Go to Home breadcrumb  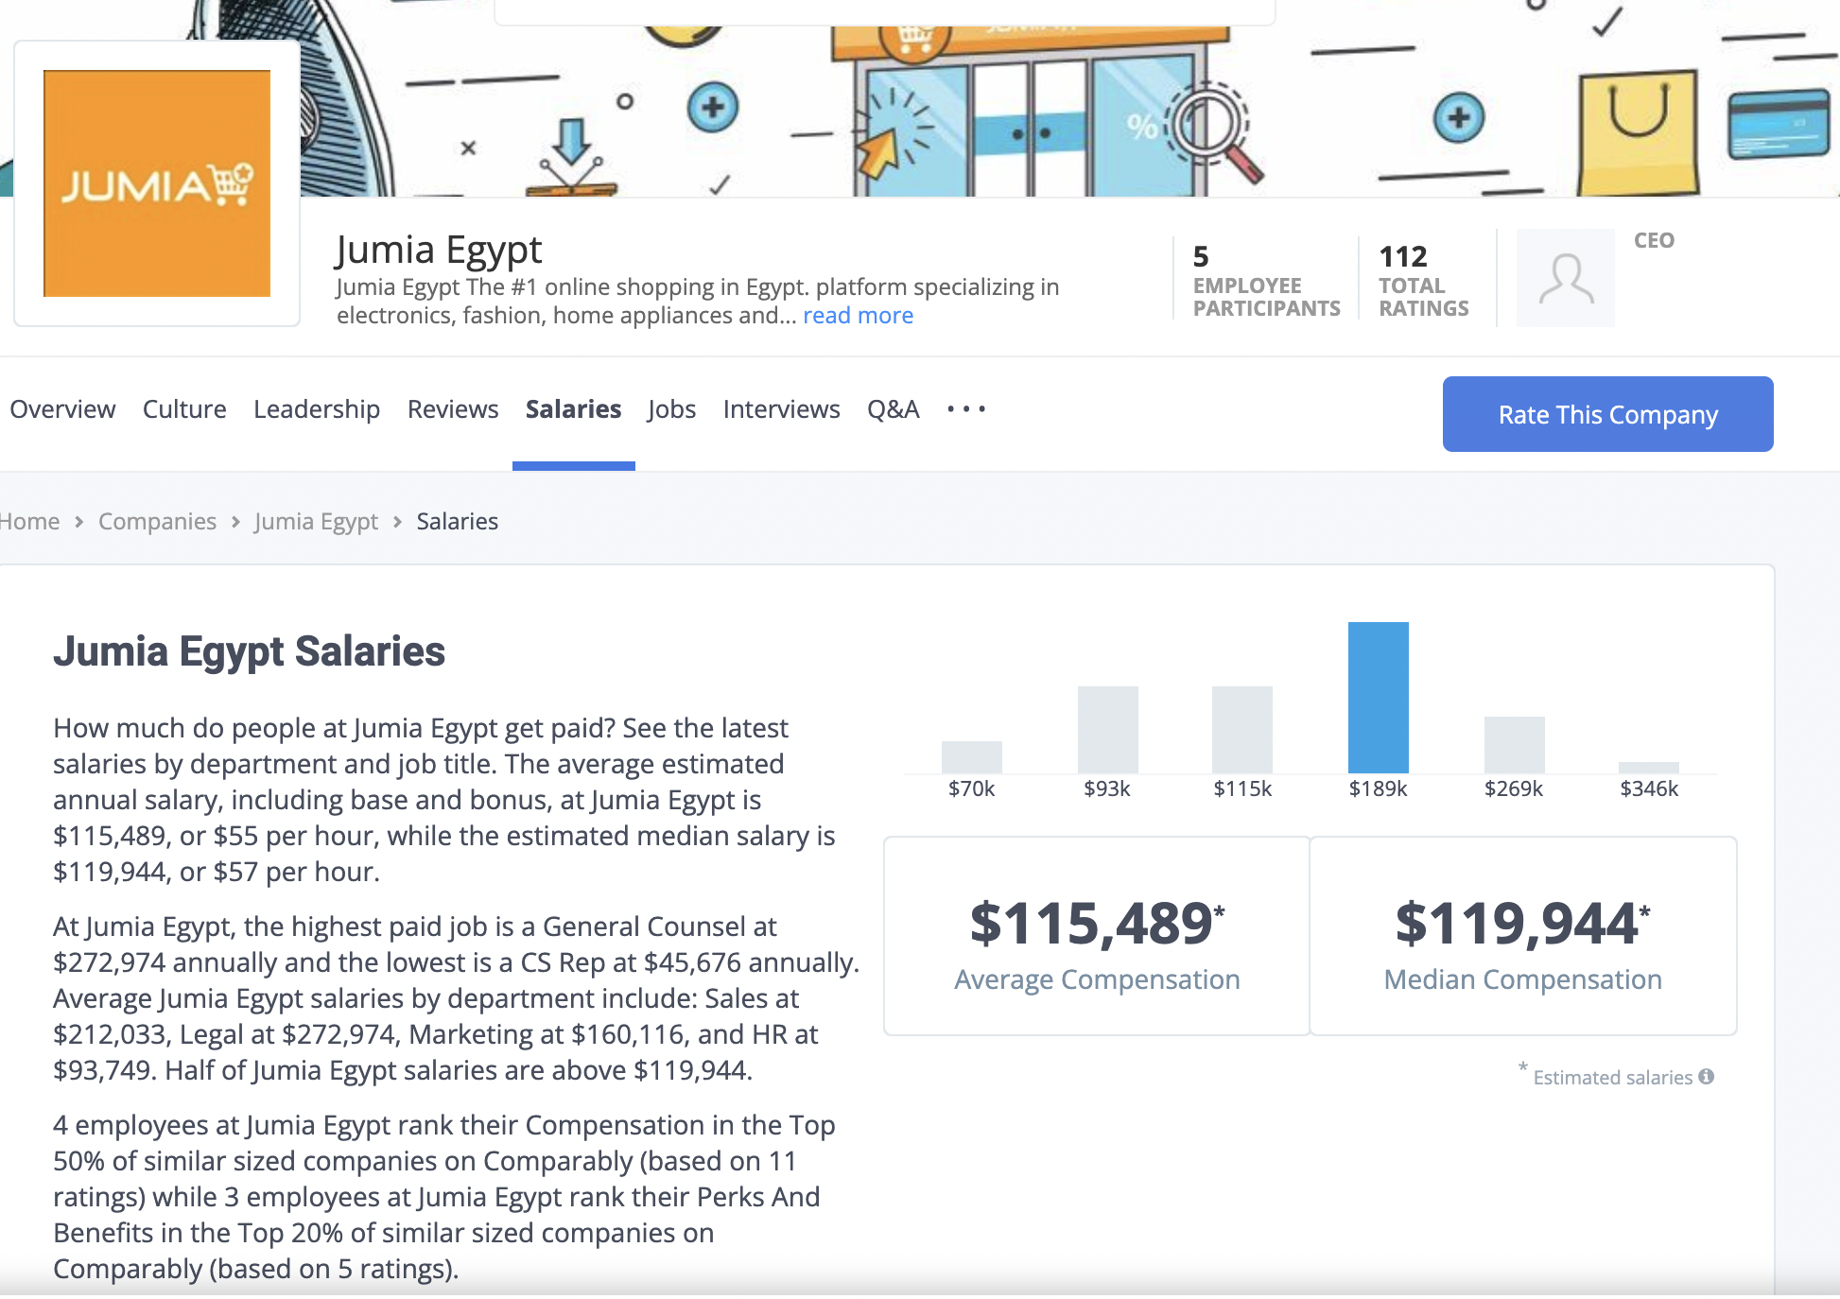(x=28, y=522)
